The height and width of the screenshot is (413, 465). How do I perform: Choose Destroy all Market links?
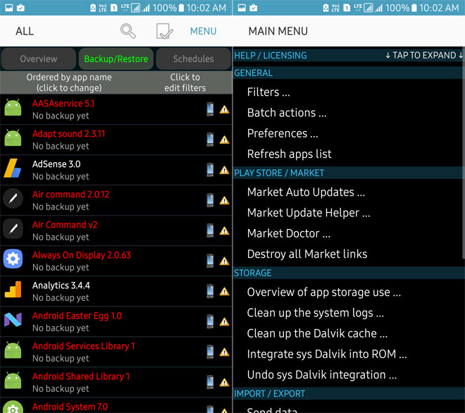(x=348, y=254)
